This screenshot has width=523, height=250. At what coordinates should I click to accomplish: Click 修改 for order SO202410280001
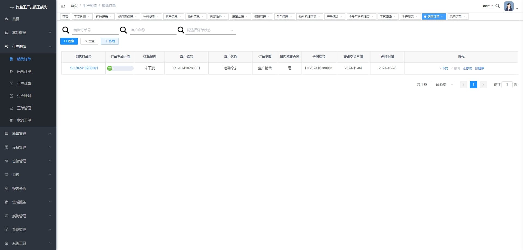click(x=467, y=68)
